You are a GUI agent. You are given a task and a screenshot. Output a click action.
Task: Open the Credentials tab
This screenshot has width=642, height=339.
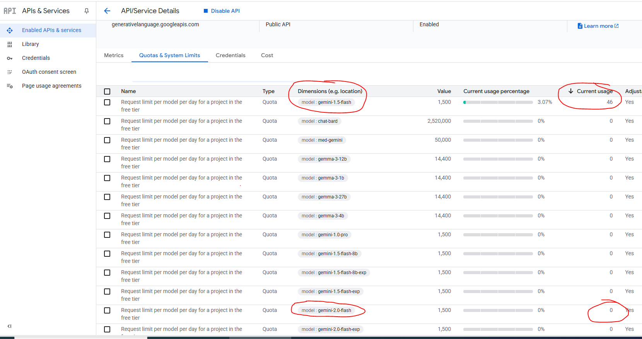[x=231, y=55]
